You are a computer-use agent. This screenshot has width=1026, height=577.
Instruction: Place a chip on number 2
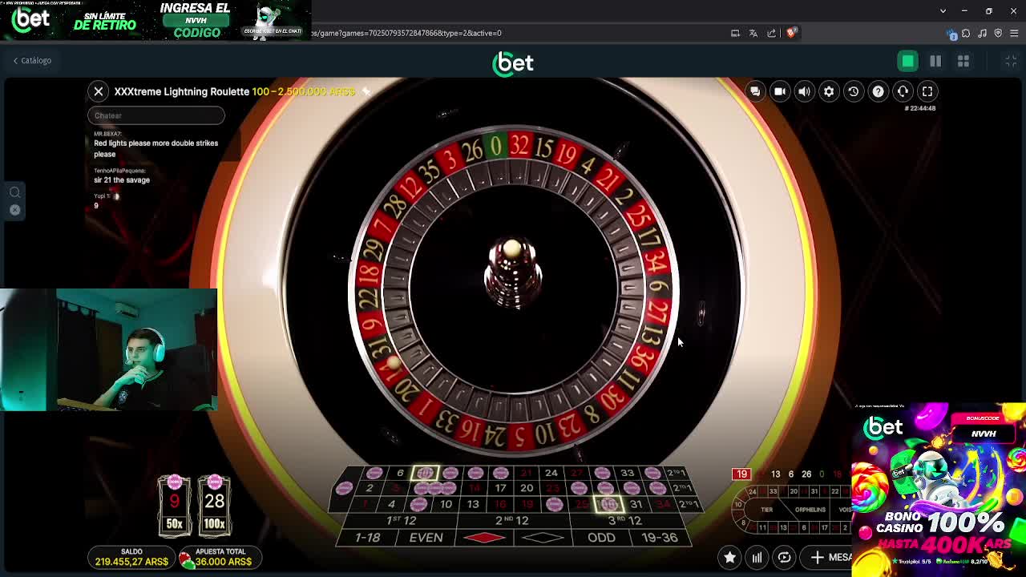(x=370, y=488)
